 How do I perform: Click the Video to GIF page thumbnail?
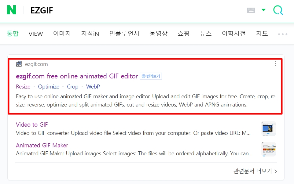(x=269, y=128)
